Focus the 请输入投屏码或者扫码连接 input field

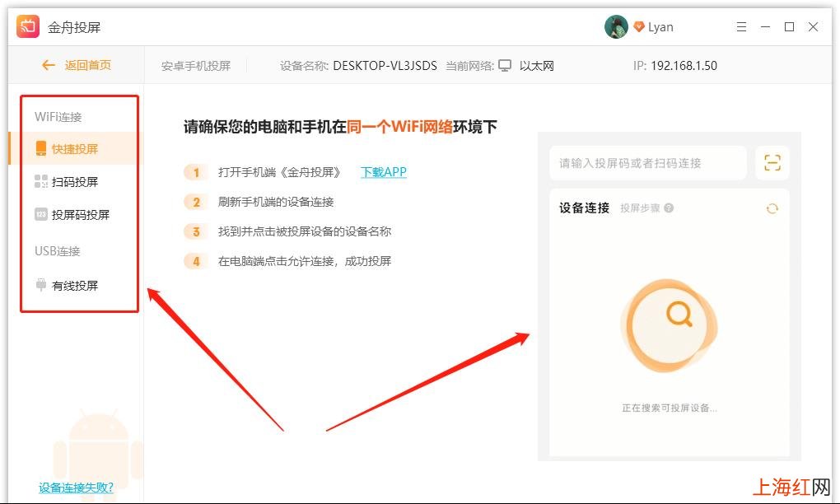(x=648, y=163)
